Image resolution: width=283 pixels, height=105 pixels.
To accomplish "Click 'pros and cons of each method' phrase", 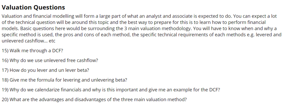I will [x=96, y=35].
